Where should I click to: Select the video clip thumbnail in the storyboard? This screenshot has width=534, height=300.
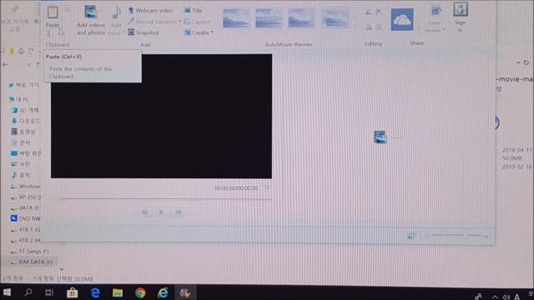[380, 137]
